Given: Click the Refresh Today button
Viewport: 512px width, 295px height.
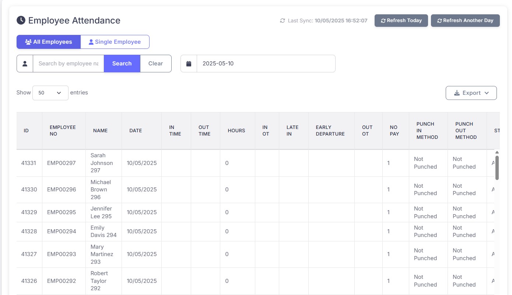Looking at the screenshot, I should point(401,21).
